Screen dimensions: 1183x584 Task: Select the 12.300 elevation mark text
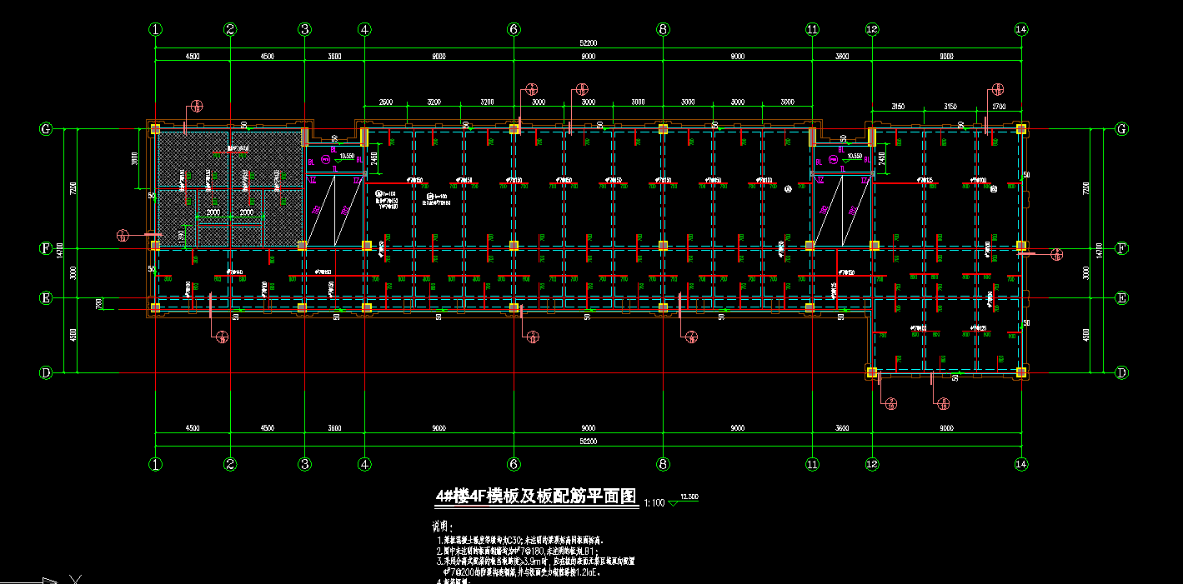coord(689,497)
